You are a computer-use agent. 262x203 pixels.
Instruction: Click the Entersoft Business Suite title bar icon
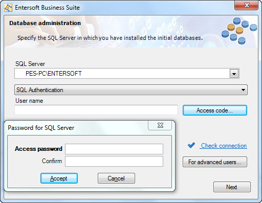(x=8, y=8)
